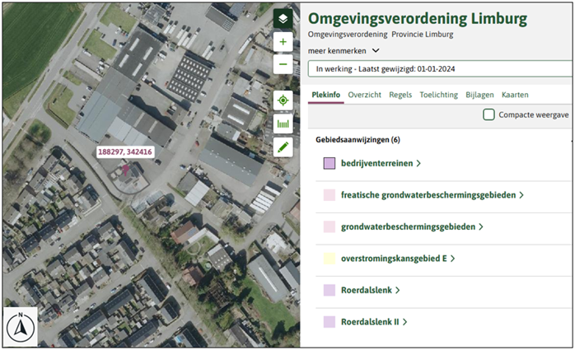Open the overstromingskansgebied E link
Viewport: 575px width, 350px height.
pyautogui.click(x=398, y=259)
